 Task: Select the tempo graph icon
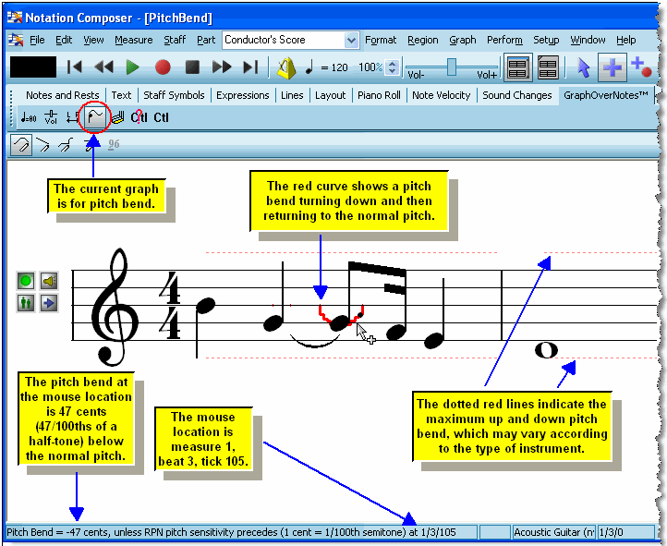[x=29, y=117]
